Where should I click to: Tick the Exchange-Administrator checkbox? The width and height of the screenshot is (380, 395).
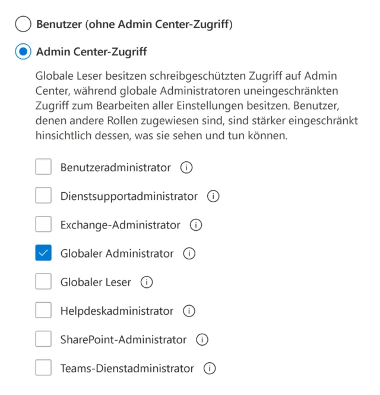click(43, 225)
